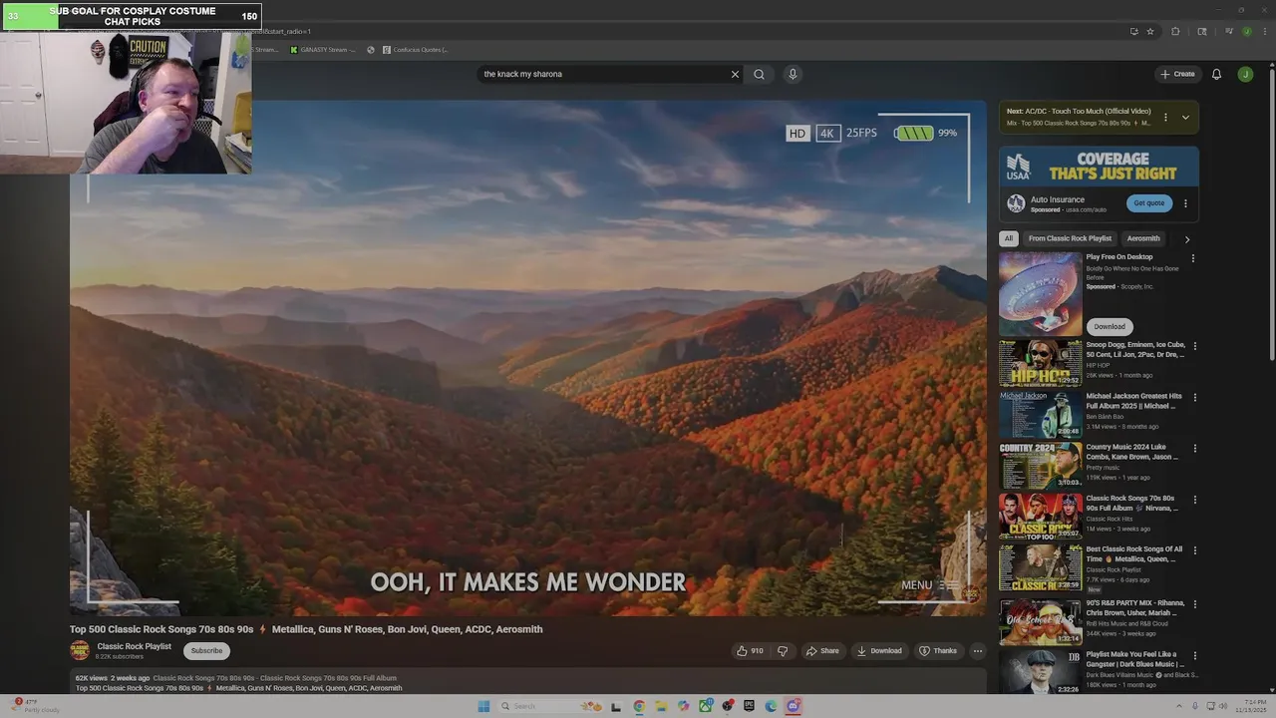Screen dimensions: 1276x718
Task: Open options for Michael Jackson Greatest Hits
Action: (1195, 397)
